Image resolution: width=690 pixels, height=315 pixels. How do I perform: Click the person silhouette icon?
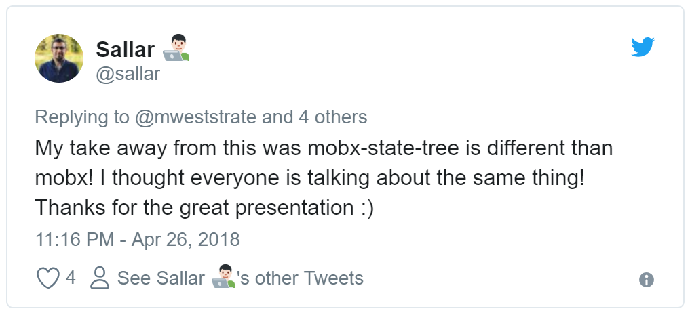click(x=100, y=278)
